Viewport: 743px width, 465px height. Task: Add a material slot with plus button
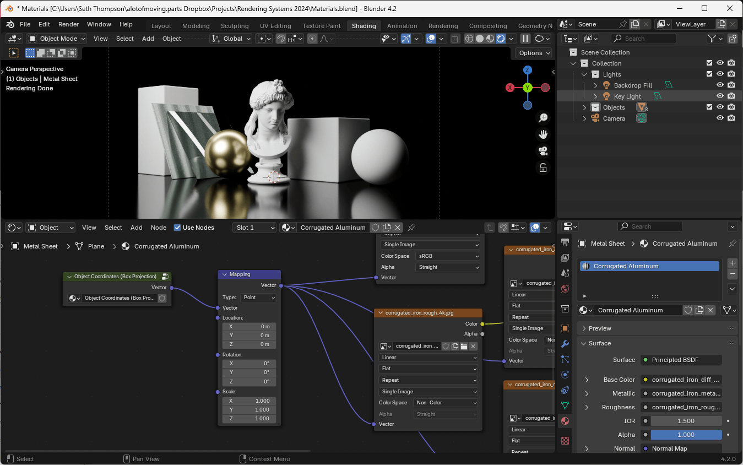pos(732,263)
